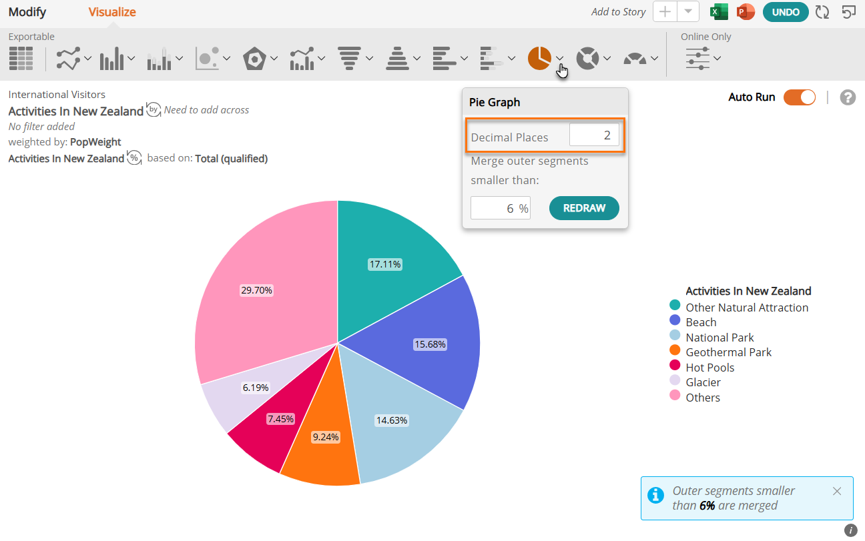
Task: Open the online only sliders icon
Action: coord(697,59)
